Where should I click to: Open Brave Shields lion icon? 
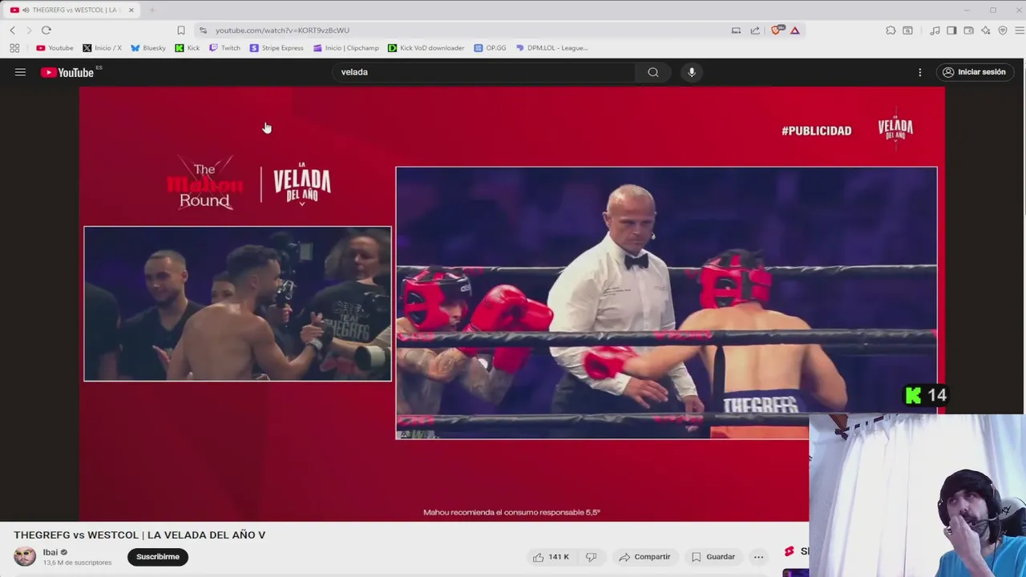tap(776, 30)
